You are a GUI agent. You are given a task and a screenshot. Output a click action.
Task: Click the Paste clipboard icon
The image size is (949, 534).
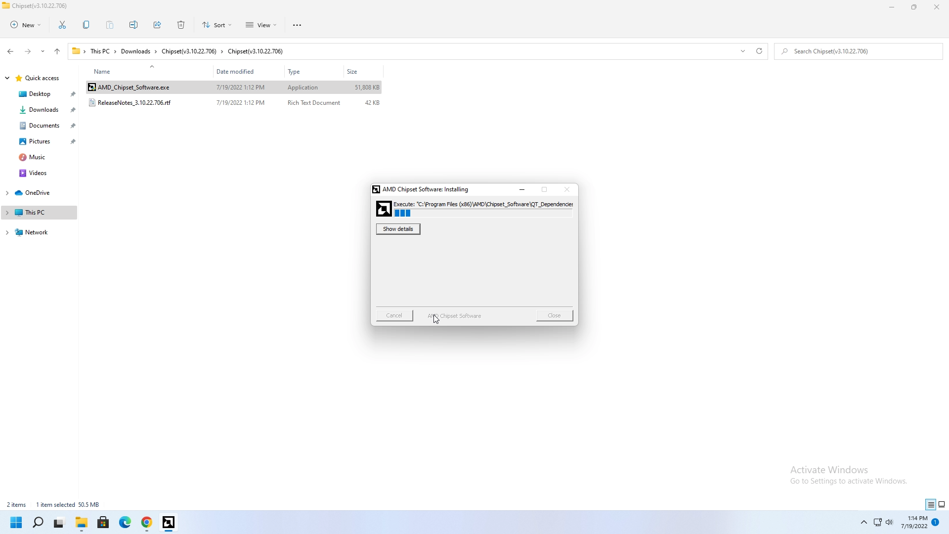tap(110, 25)
